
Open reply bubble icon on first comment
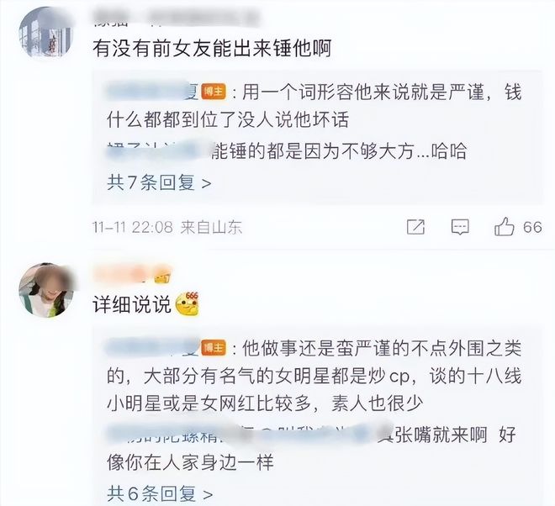point(460,227)
